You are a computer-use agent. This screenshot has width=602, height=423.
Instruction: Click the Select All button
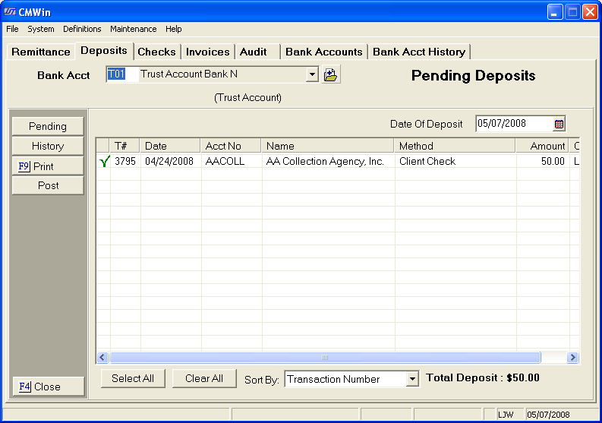coord(133,378)
